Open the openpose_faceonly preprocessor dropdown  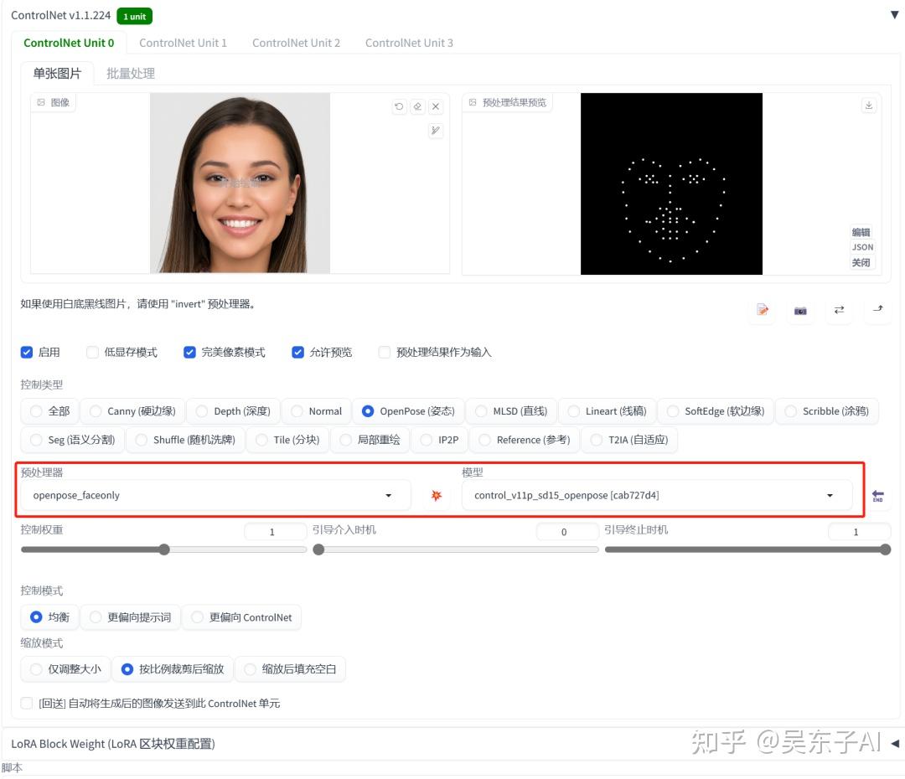click(x=212, y=495)
